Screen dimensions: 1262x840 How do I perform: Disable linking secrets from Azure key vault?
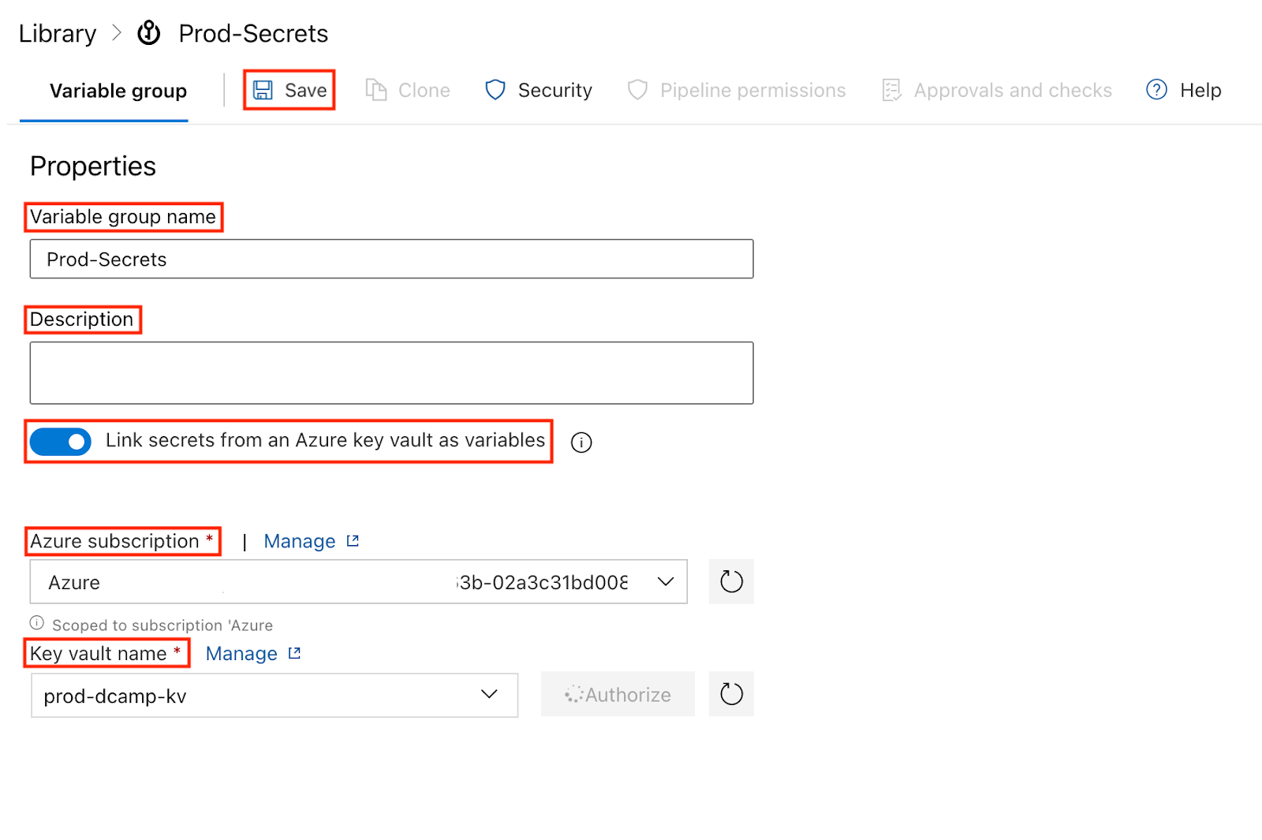tap(59, 442)
